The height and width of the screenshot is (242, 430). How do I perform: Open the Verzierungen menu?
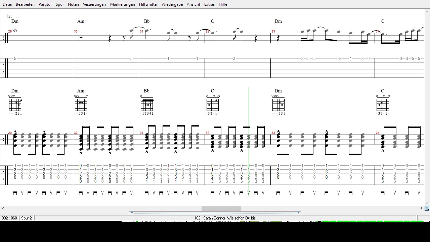[94, 4]
